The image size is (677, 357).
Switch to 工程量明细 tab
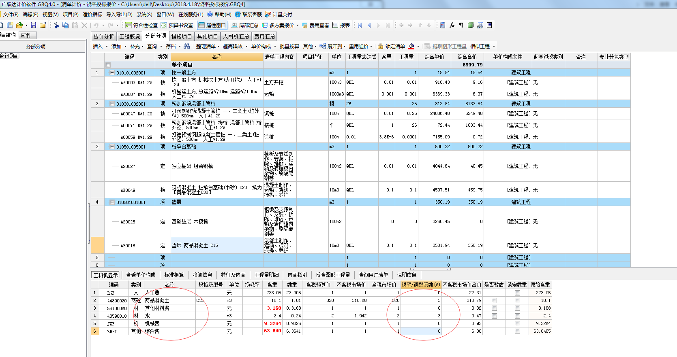point(266,275)
